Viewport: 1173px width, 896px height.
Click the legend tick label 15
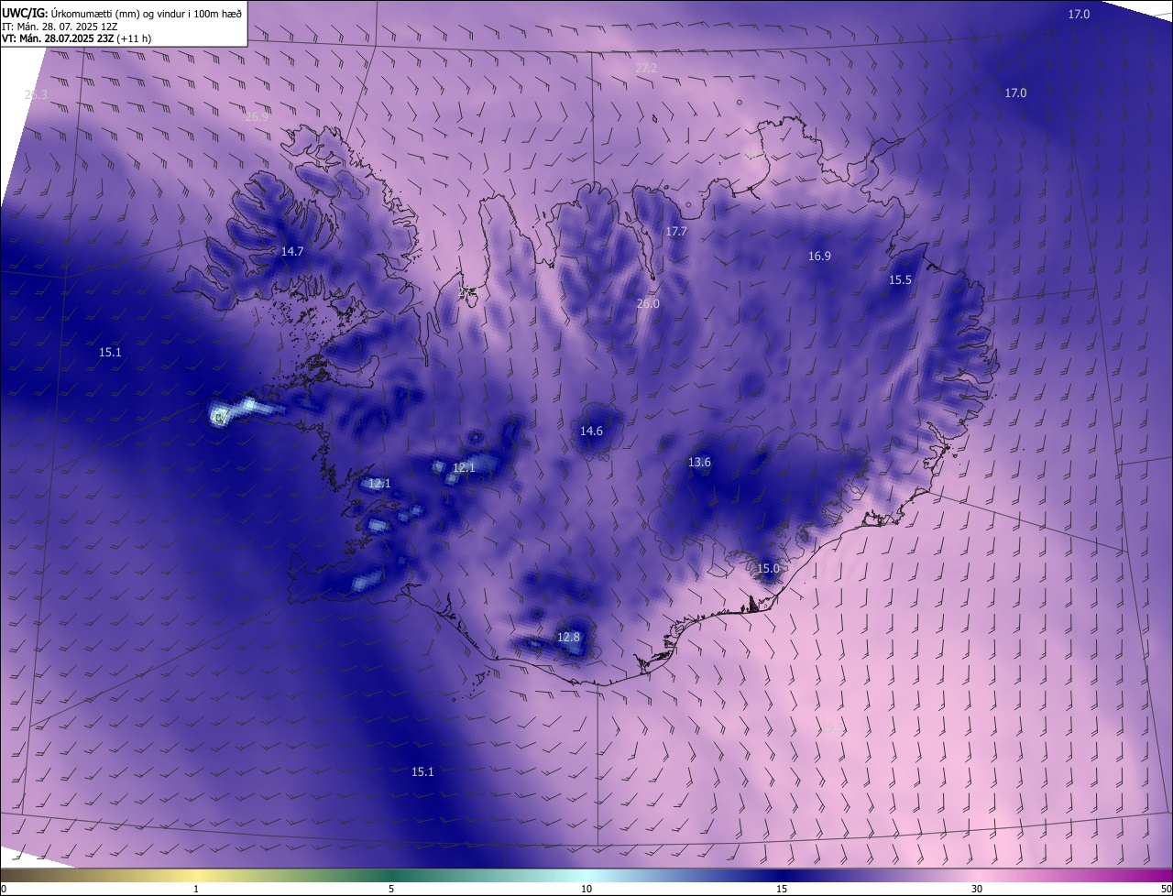point(782,890)
